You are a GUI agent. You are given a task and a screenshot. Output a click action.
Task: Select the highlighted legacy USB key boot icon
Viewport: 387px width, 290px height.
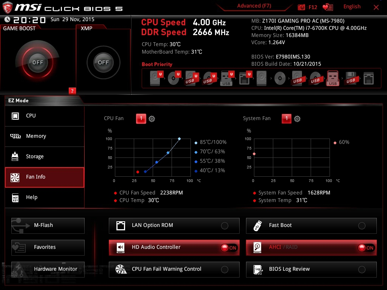pos(333,79)
